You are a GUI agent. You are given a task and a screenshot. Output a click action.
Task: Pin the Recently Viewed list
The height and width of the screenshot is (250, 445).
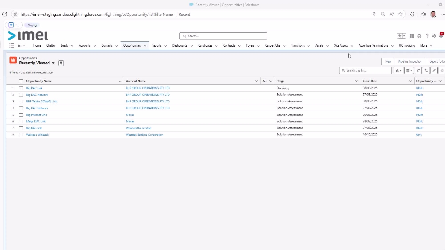[x=61, y=63]
